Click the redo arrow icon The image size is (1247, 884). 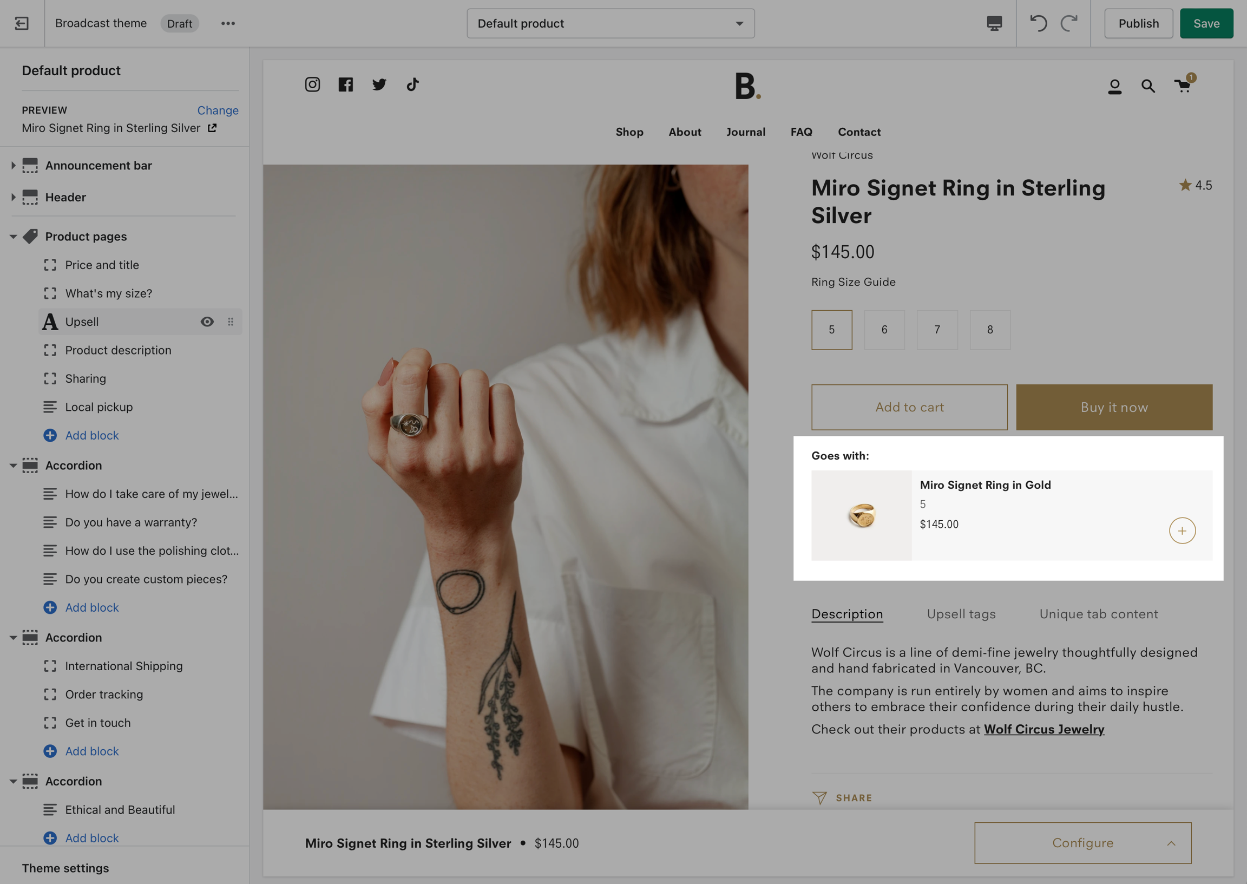tap(1069, 23)
